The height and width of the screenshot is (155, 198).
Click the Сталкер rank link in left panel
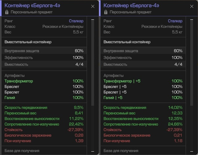pos(76,21)
